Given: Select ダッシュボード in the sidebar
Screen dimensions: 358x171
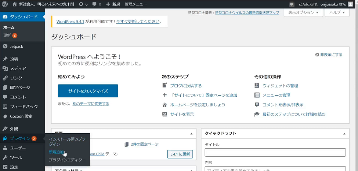Looking at the screenshot, I should 22,17.
